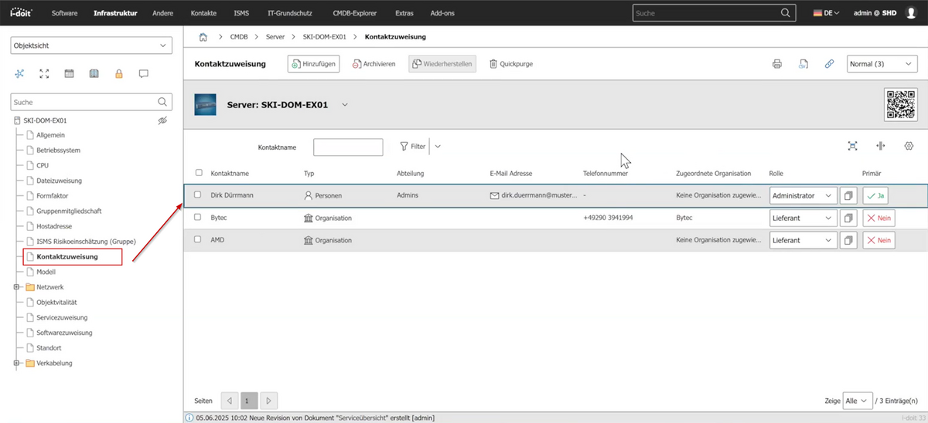The width and height of the screenshot is (928, 423).
Task: Select Kontaktzuweisung in the category tree
Action: (67, 256)
